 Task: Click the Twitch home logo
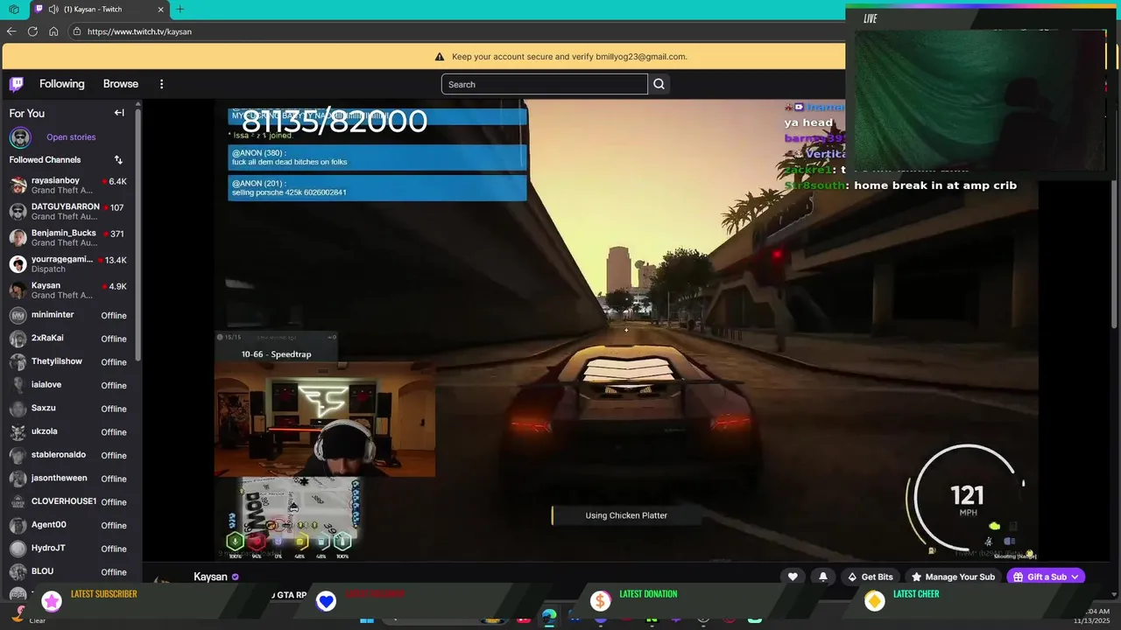pyautogui.click(x=17, y=84)
